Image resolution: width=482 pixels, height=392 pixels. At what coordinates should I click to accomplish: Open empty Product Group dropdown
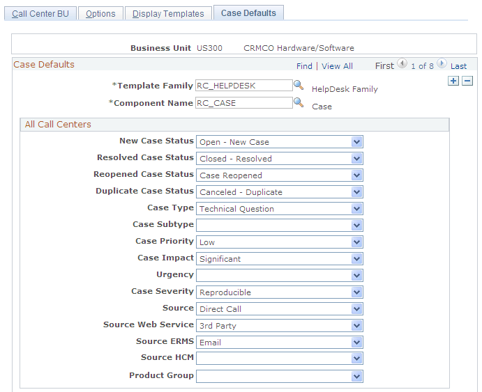point(280,377)
